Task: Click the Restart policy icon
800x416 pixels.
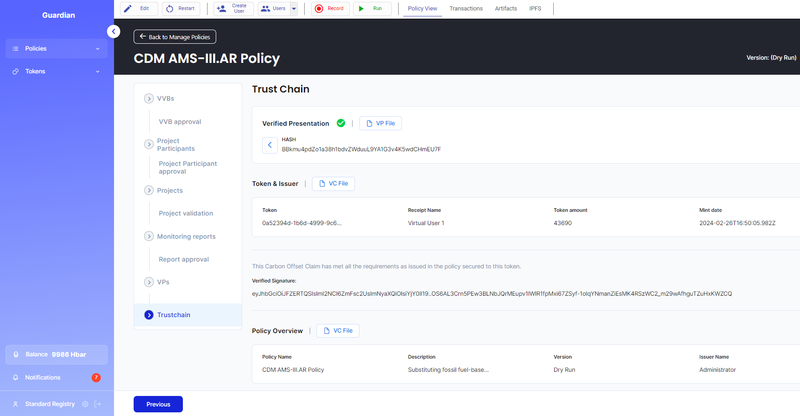Action: click(170, 9)
